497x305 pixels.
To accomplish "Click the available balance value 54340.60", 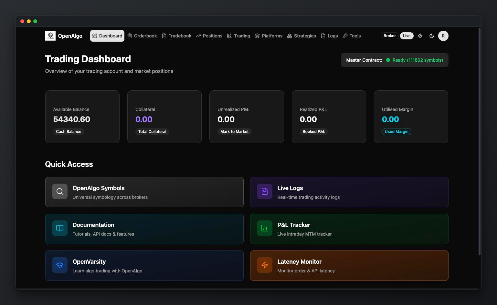I will coord(72,119).
